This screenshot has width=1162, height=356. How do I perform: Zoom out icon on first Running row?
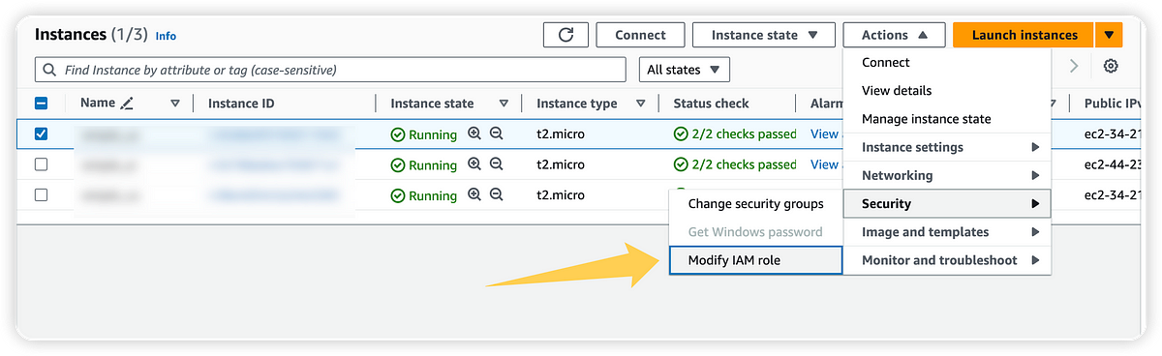pos(497,134)
